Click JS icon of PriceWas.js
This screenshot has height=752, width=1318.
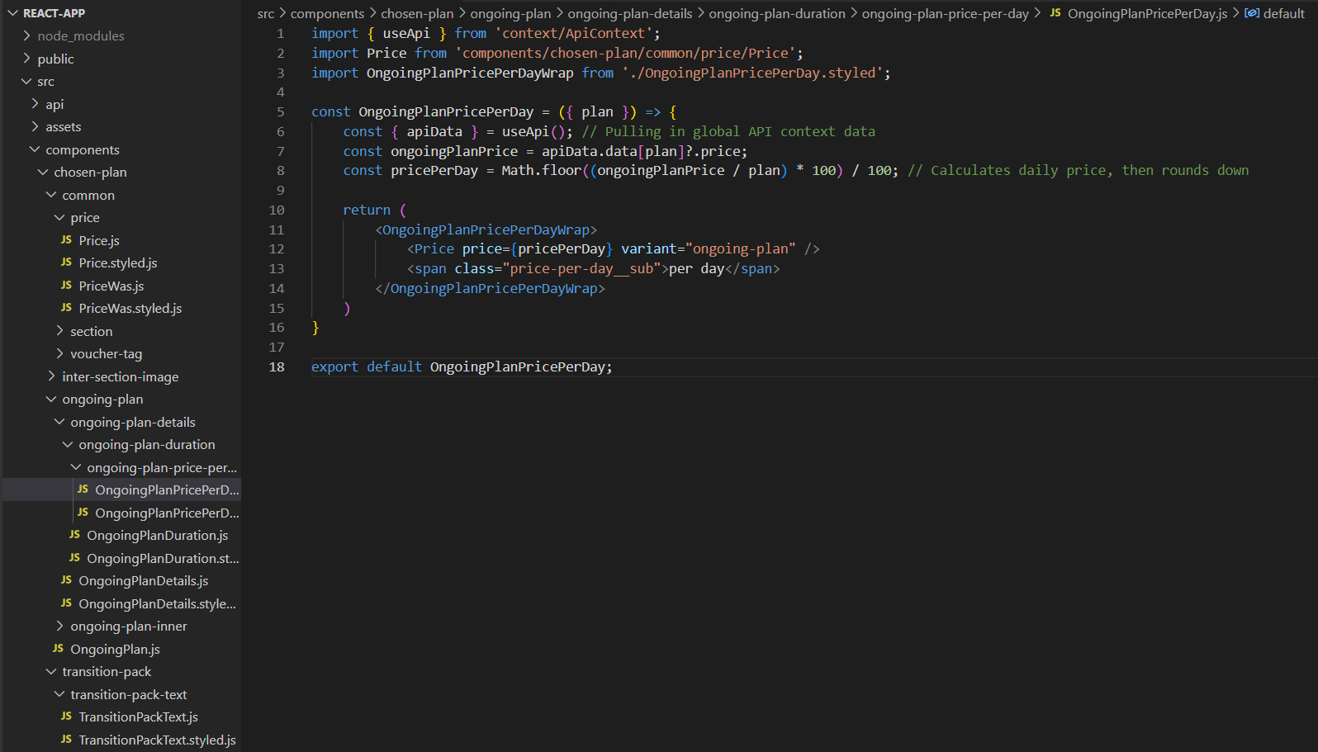(x=66, y=285)
